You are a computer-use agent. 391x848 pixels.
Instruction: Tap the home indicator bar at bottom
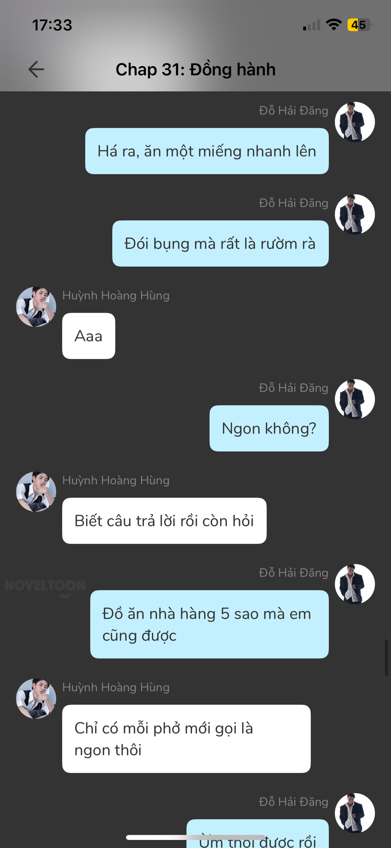pos(195,837)
